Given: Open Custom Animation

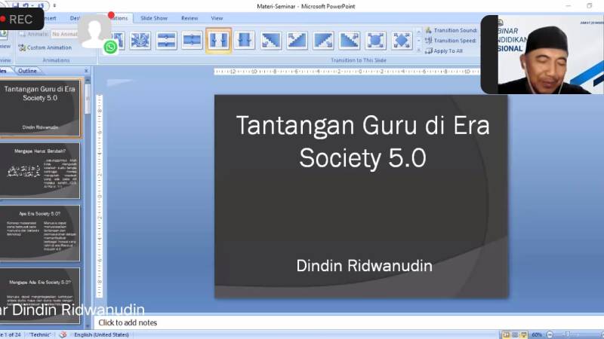Looking at the screenshot, I should point(48,47).
